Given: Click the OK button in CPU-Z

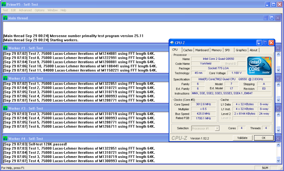Looking at the screenshot, I should [263, 138].
